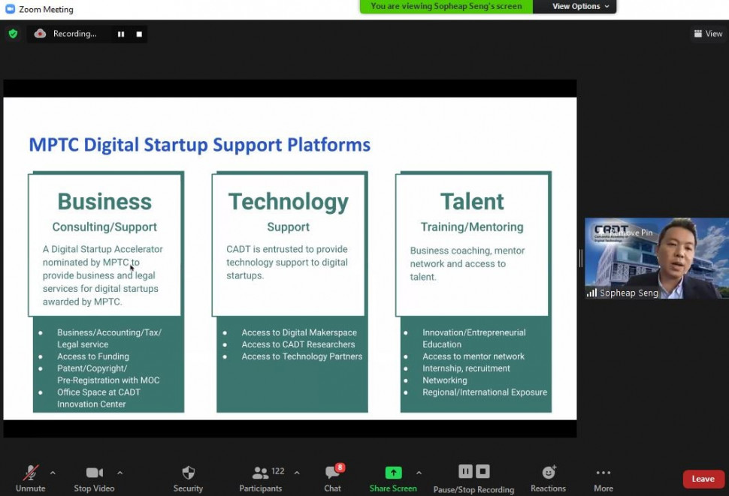Image resolution: width=729 pixels, height=496 pixels.
Task: Open video options arrow beside Stop Video
Action: click(120, 473)
